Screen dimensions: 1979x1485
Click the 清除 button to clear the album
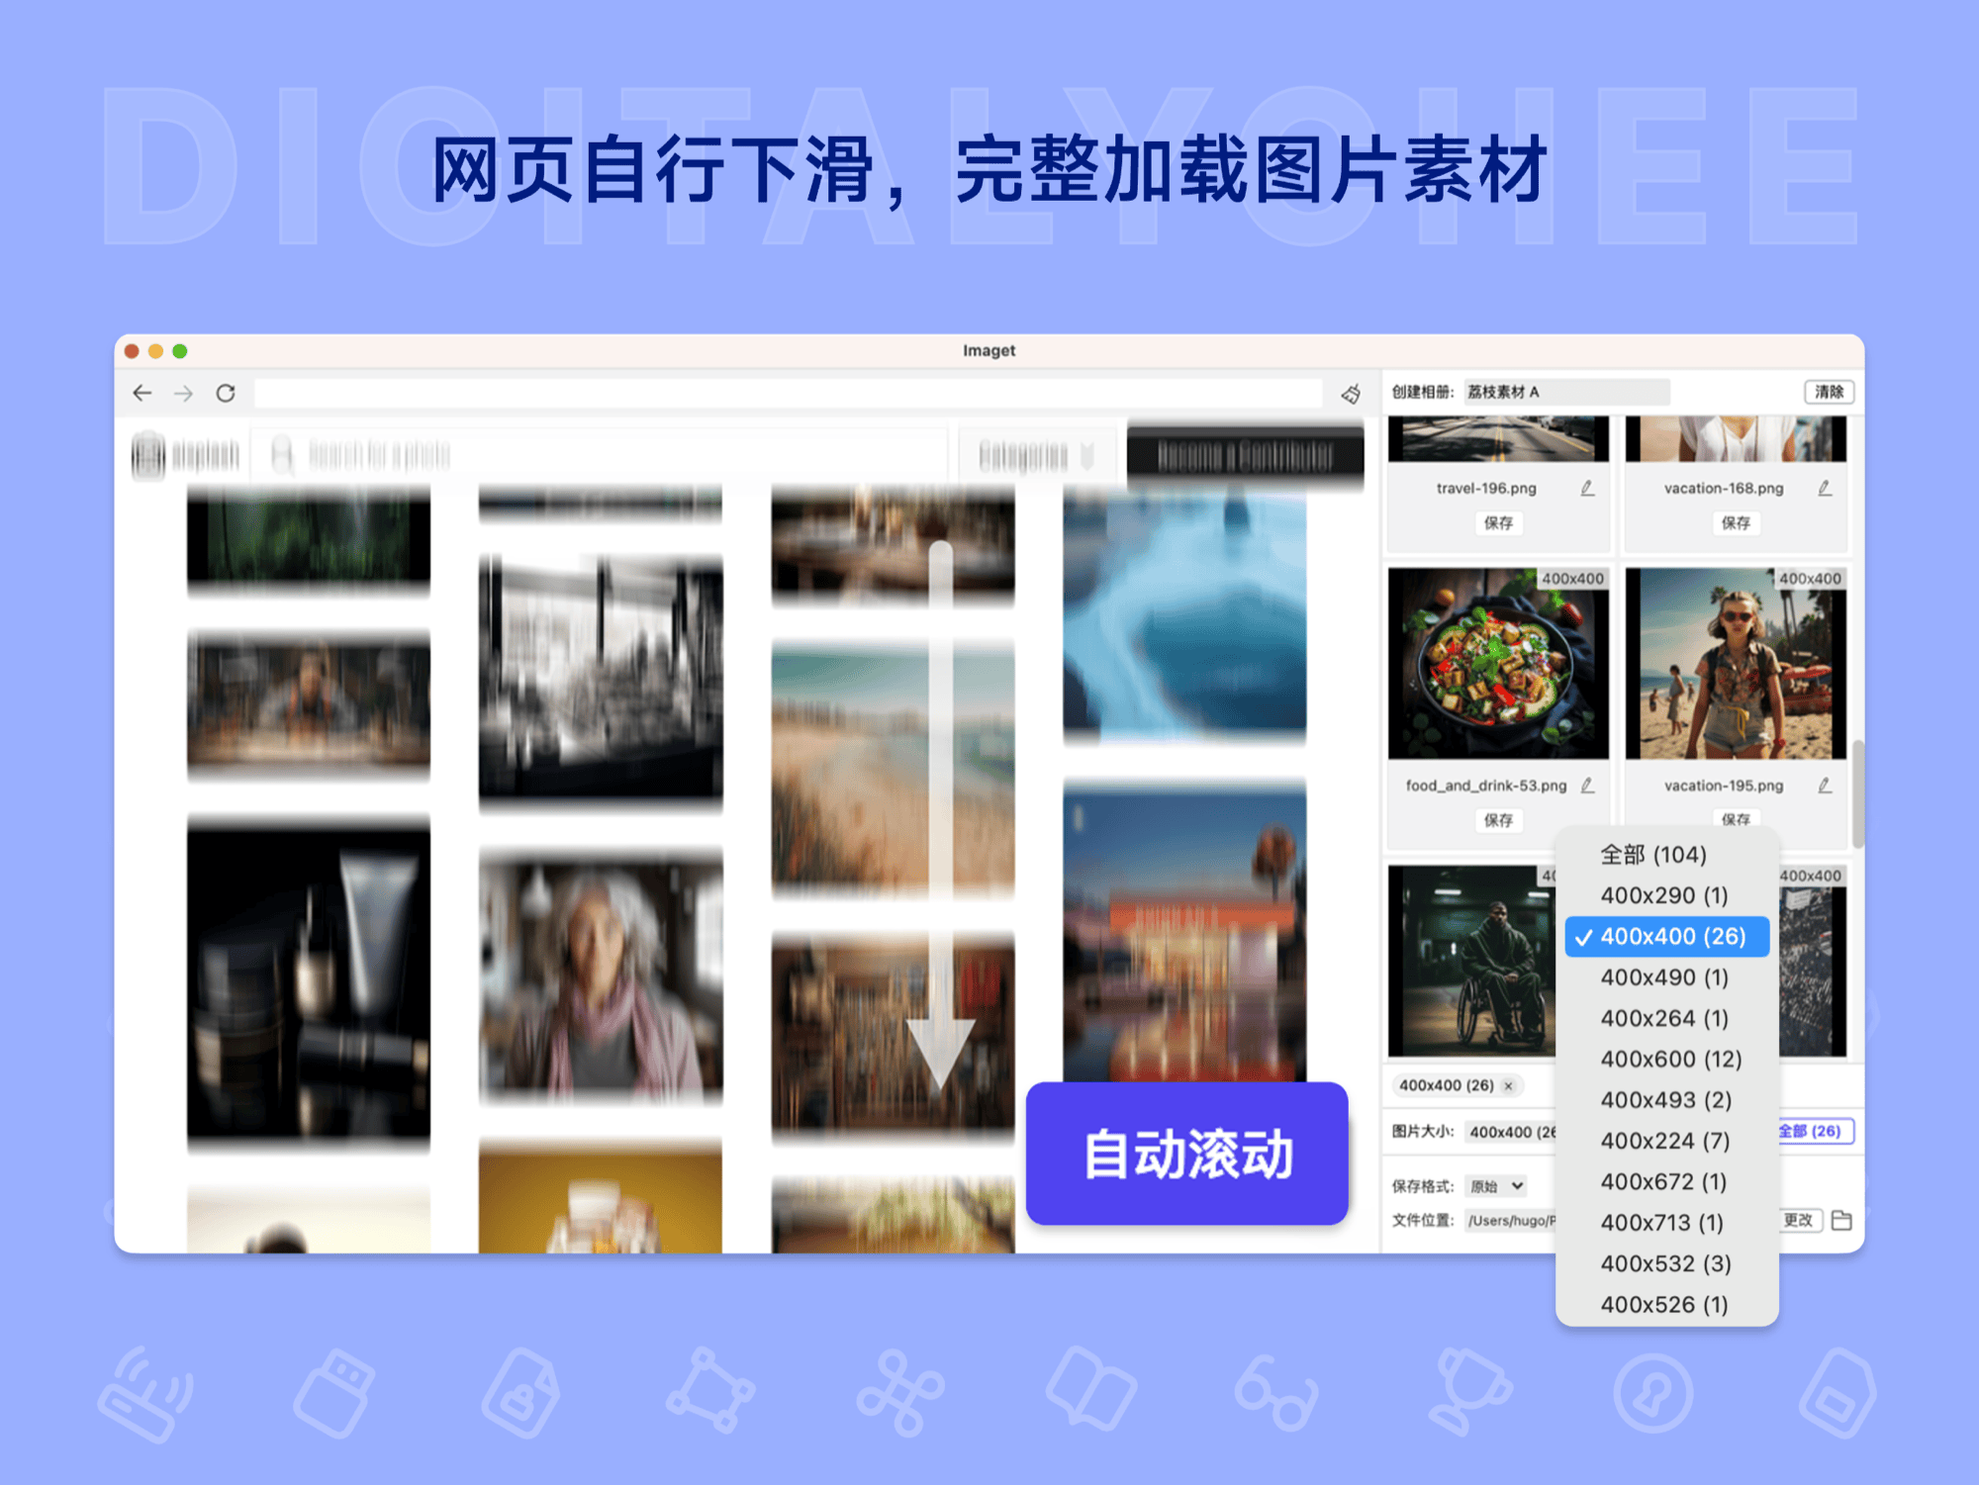1829,392
